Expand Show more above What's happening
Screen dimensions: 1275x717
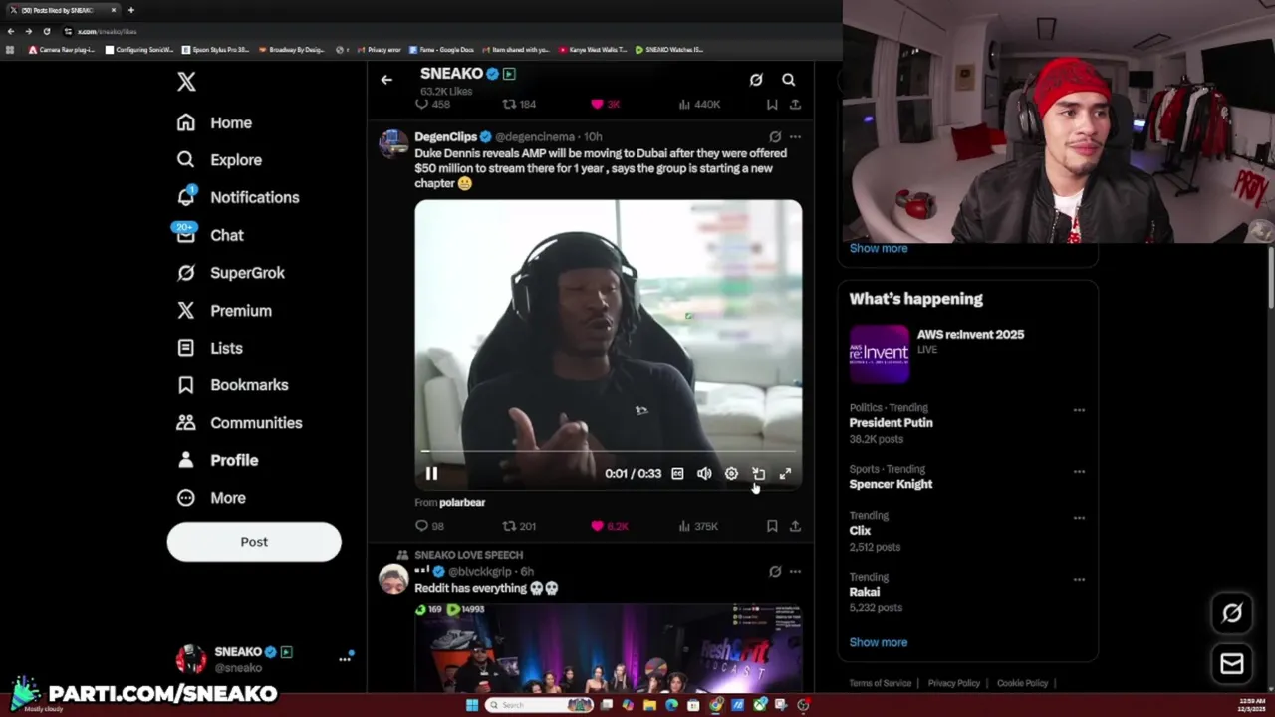point(878,248)
